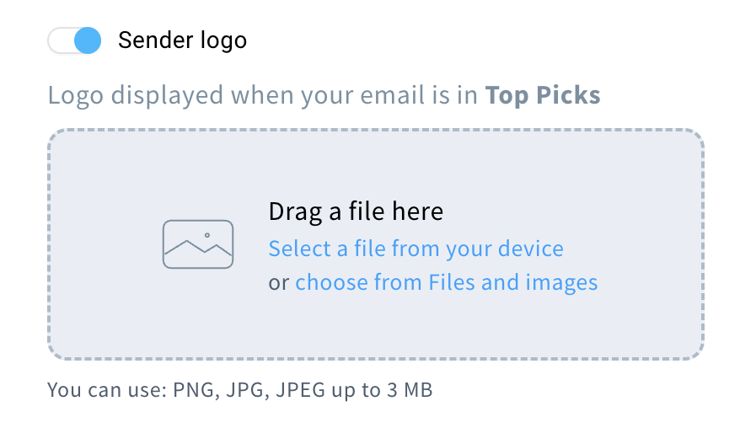Image resolution: width=740 pixels, height=428 pixels.
Task: Open "choose from Files and images" link
Action: pyautogui.click(x=446, y=282)
